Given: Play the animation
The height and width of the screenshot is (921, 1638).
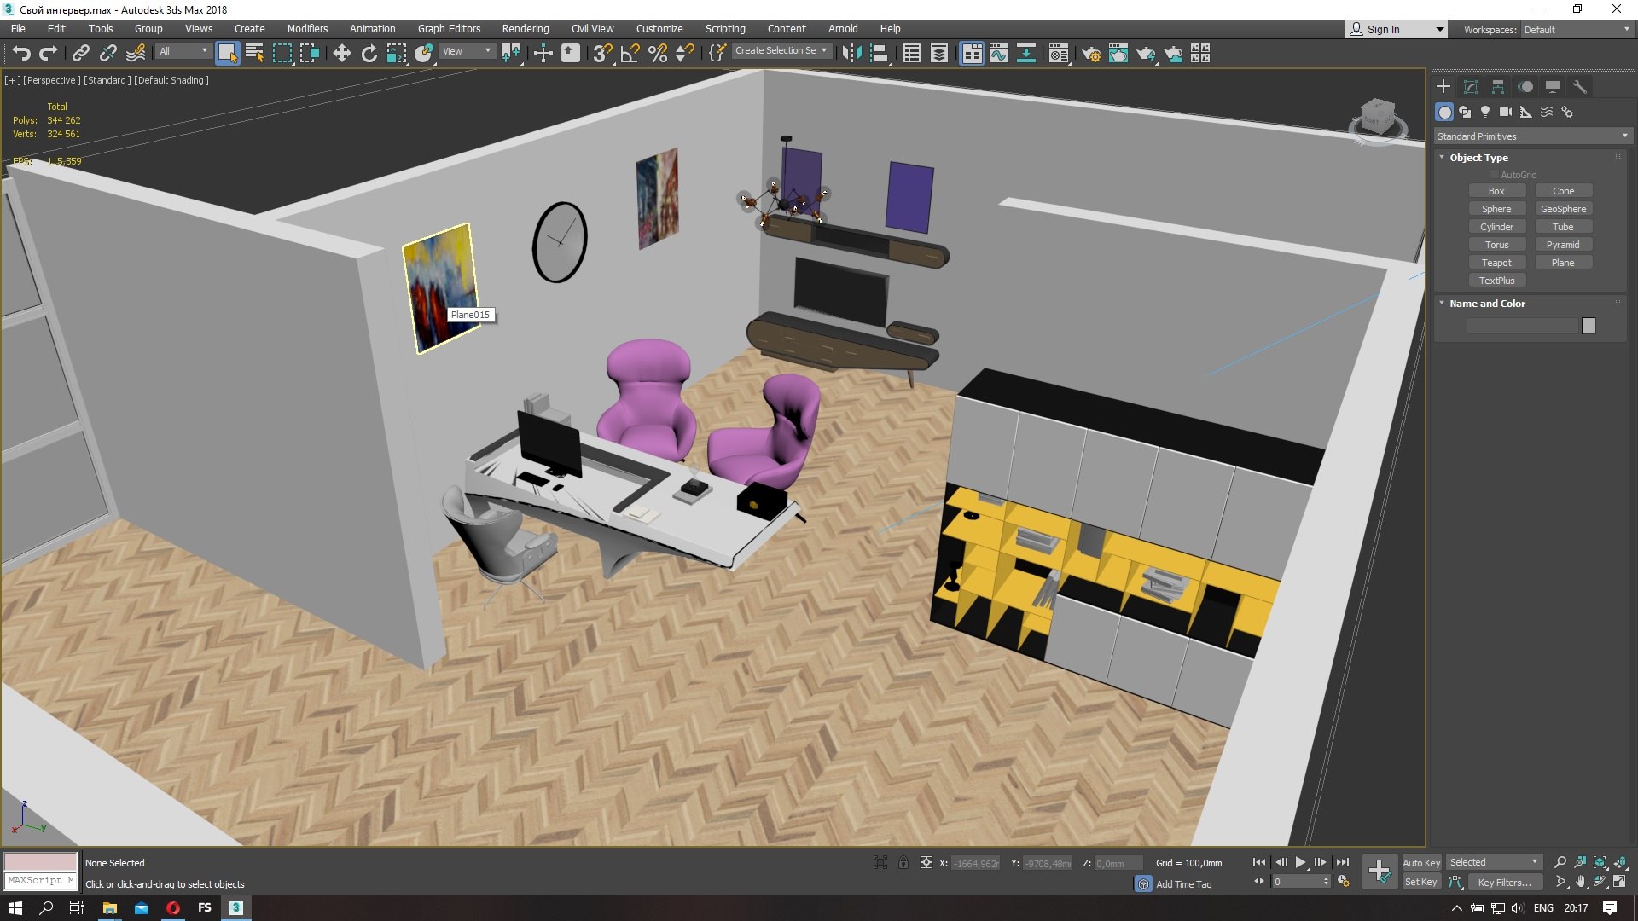Looking at the screenshot, I should pyautogui.click(x=1300, y=863).
